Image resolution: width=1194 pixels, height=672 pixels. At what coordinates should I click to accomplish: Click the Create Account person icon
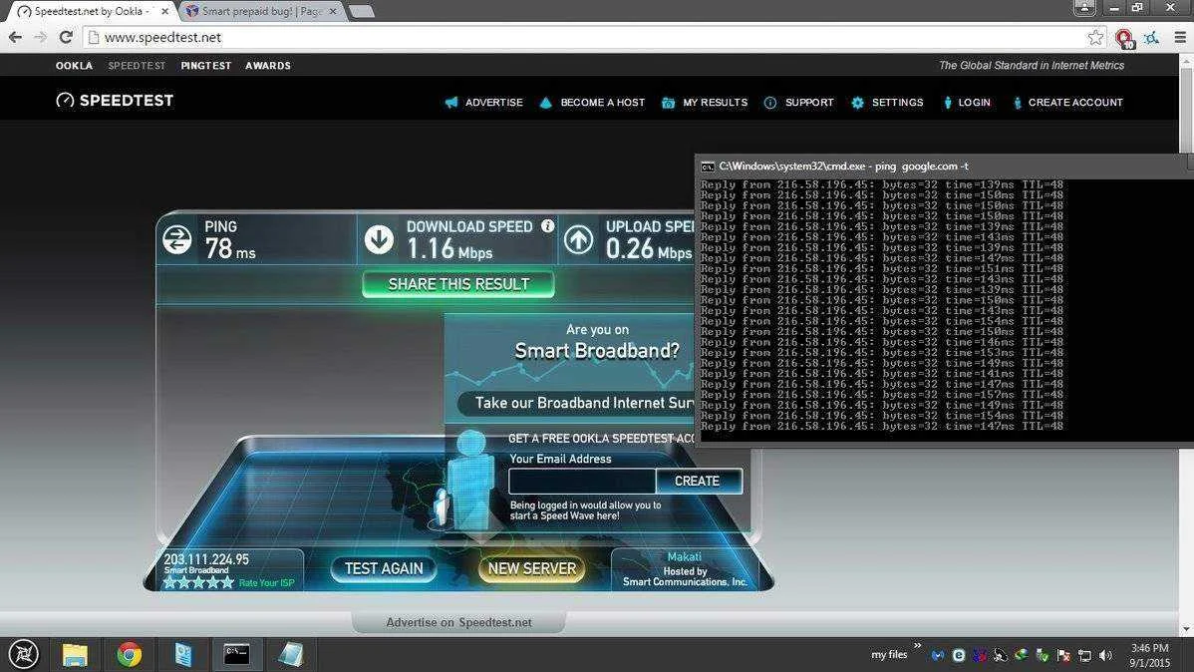[1018, 103]
